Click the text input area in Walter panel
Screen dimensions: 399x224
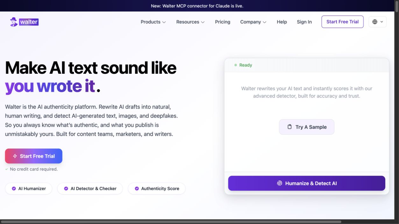pyautogui.click(x=307, y=122)
